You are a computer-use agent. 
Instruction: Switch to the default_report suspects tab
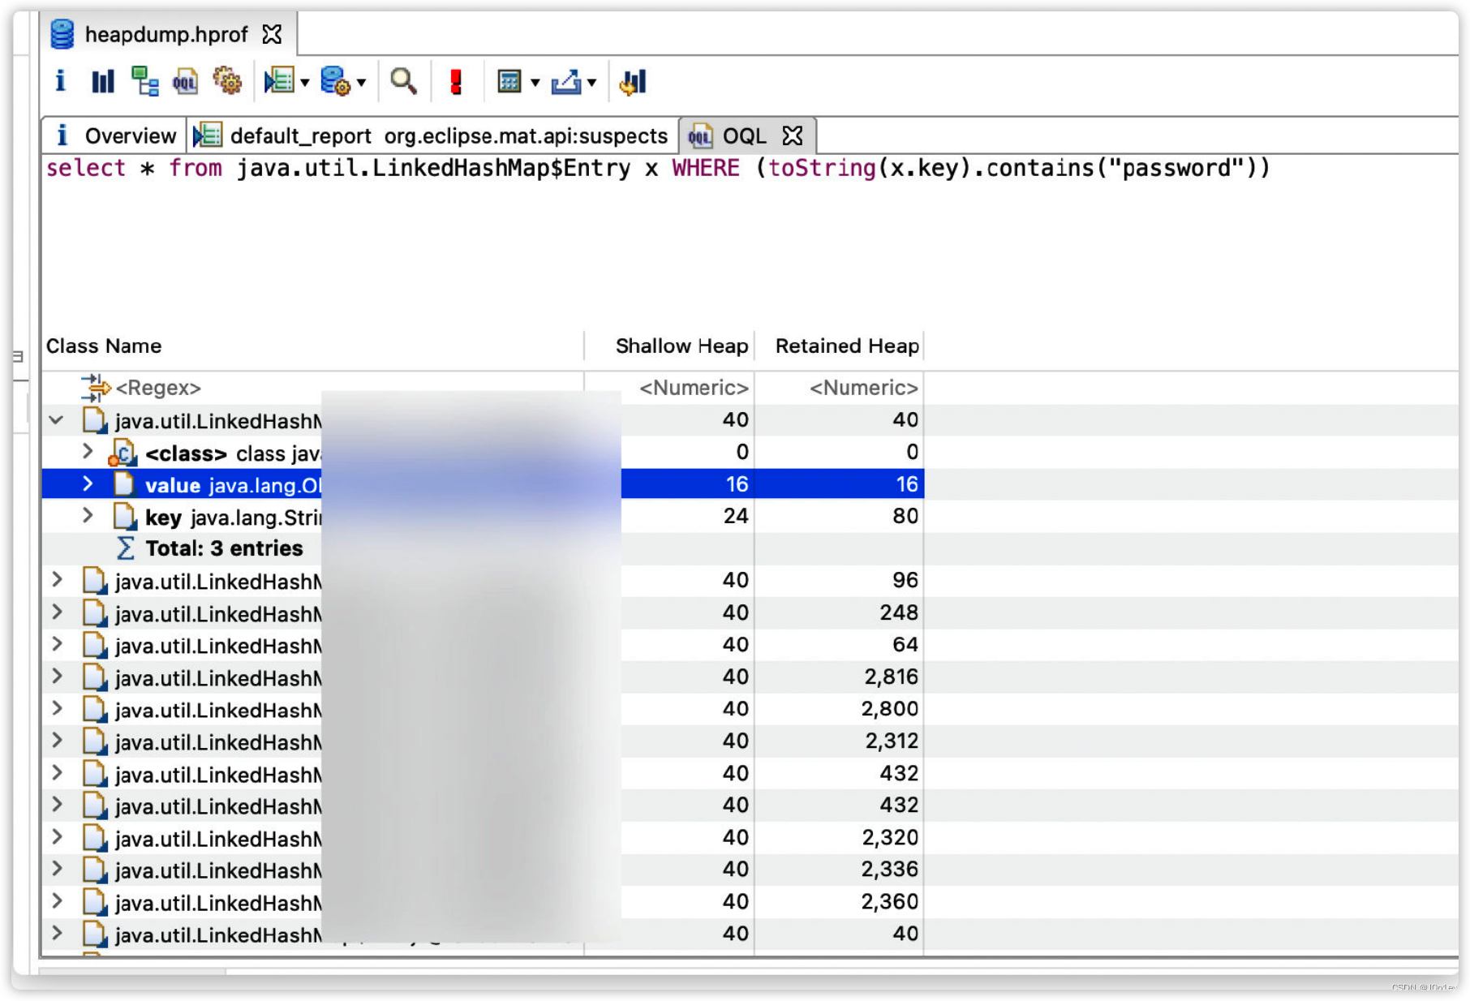point(432,135)
